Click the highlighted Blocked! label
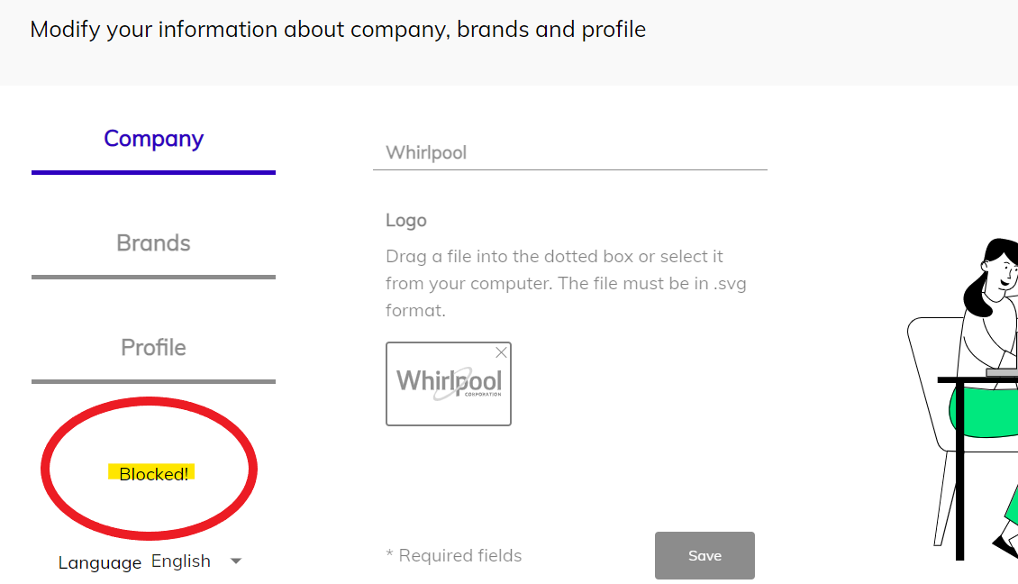The width and height of the screenshot is (1018, 584). click(x=153, y=474)
